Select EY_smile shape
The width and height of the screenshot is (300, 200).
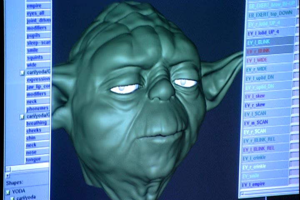tap(265, 176)
